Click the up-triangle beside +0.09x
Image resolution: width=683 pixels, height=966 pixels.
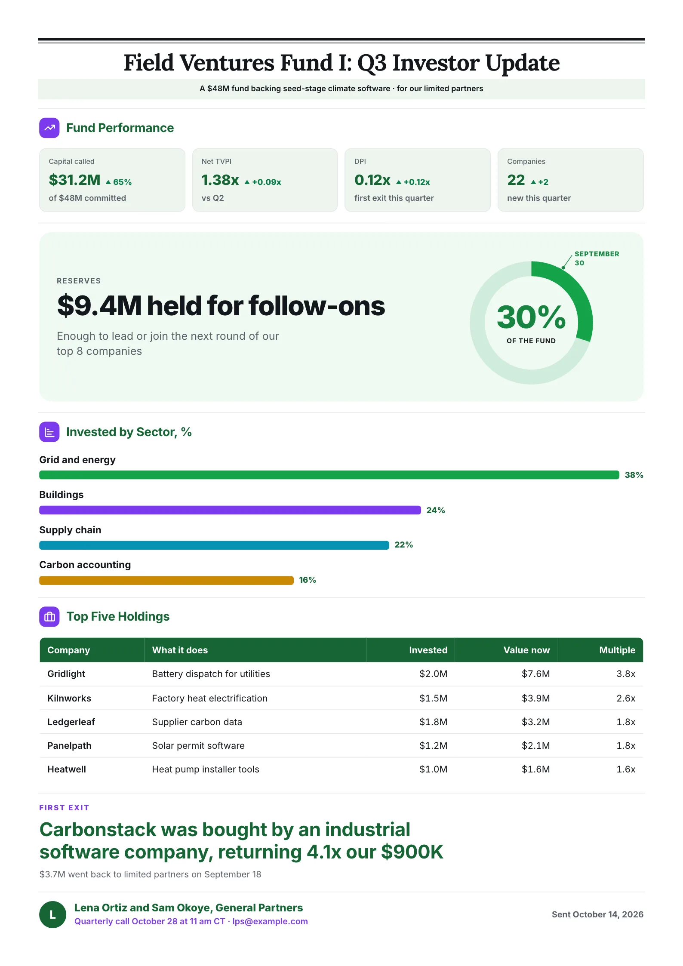pyautogui.click(x=247, y=182)
